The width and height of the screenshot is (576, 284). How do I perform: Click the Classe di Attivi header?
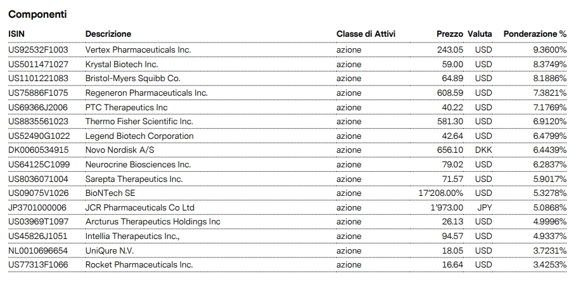(366, 34)
